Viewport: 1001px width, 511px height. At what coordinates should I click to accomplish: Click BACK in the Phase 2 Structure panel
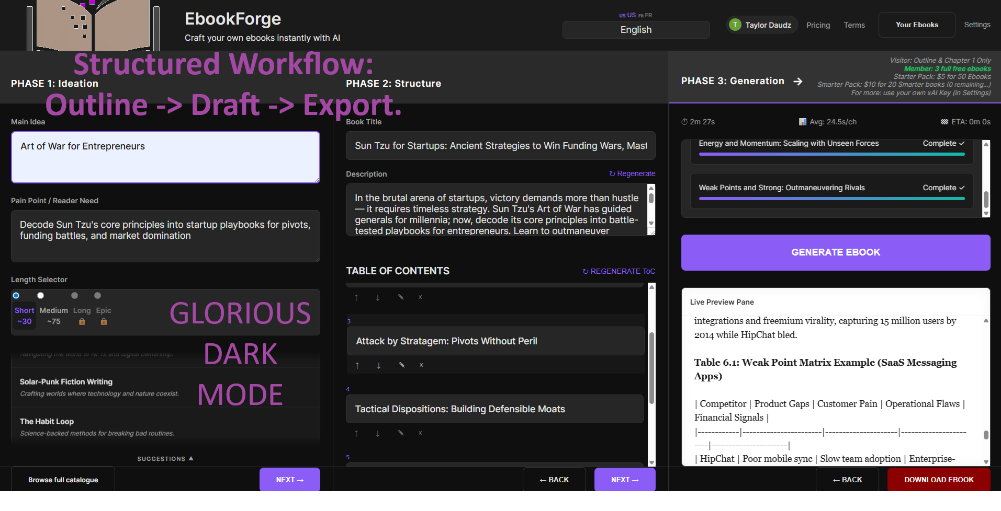click(554, 480)
